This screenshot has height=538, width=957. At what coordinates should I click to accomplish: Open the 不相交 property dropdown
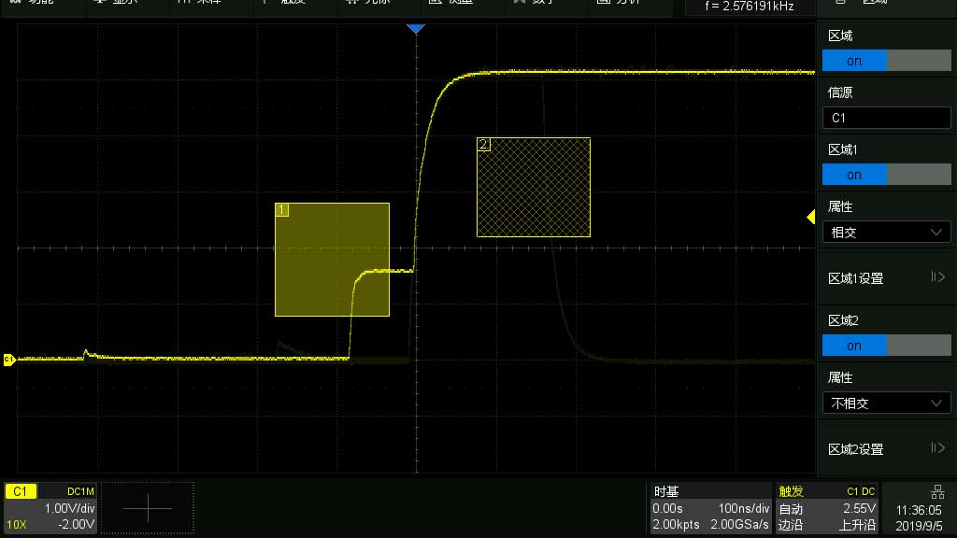tap(886, 403)
